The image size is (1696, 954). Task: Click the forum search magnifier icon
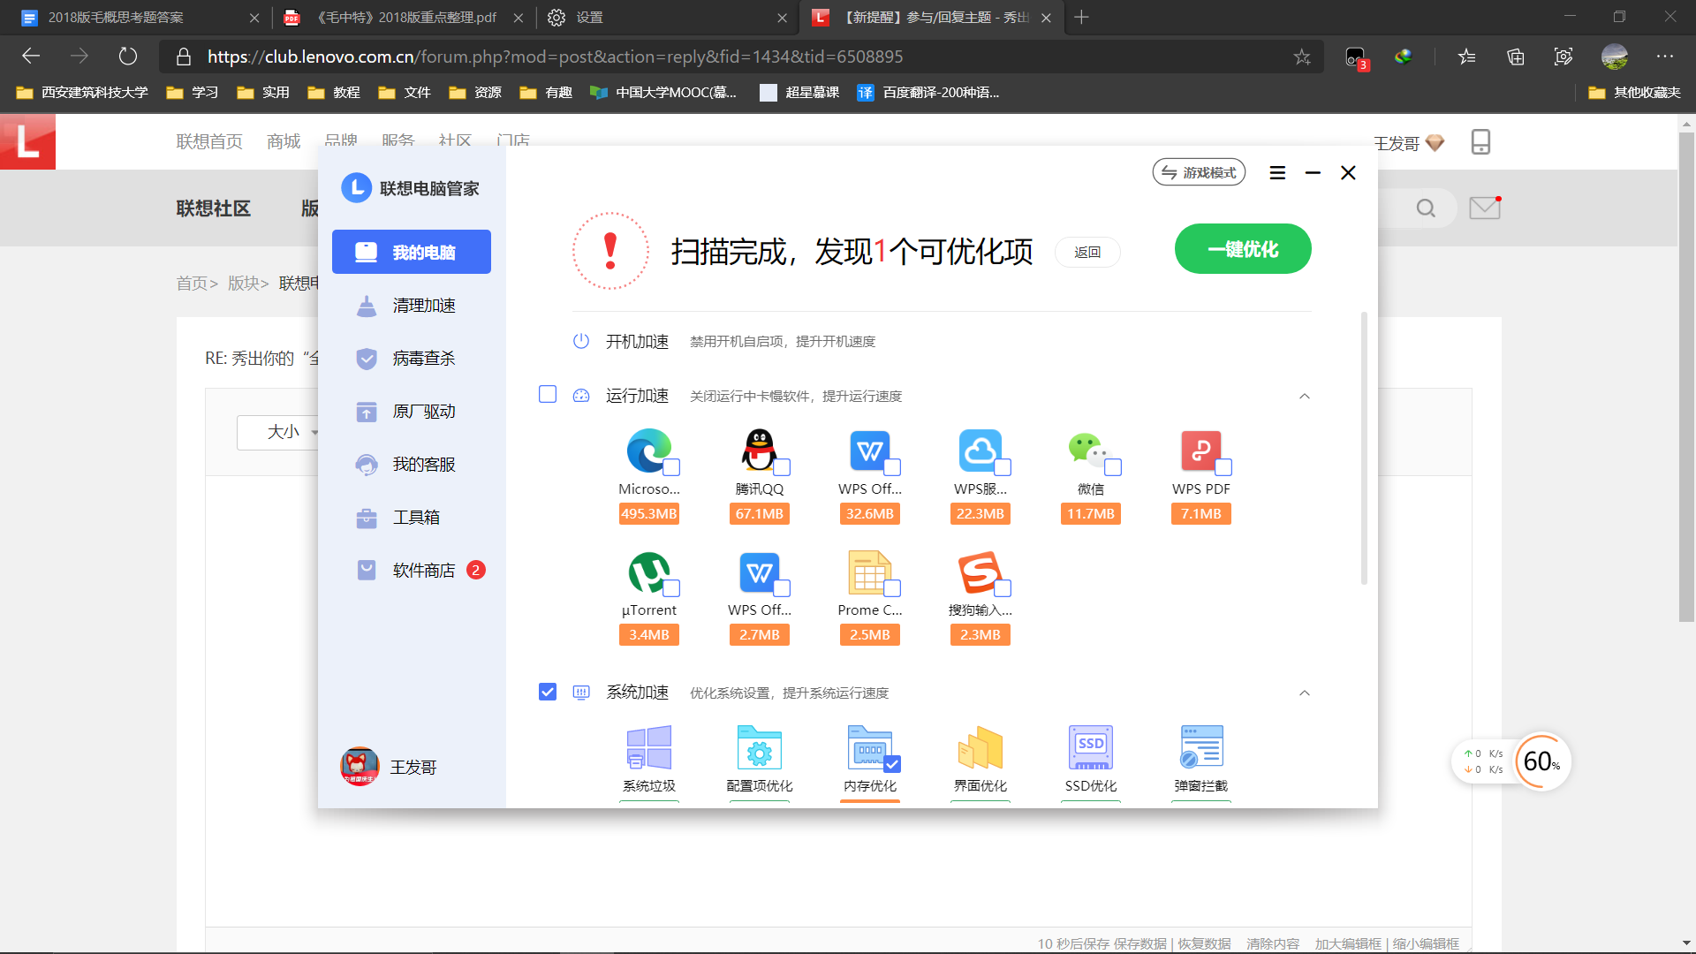(x=1426, y=208)
